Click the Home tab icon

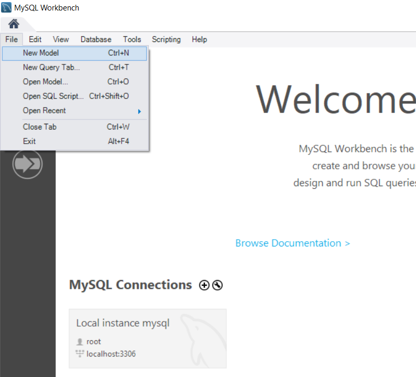tap(14, 24)
